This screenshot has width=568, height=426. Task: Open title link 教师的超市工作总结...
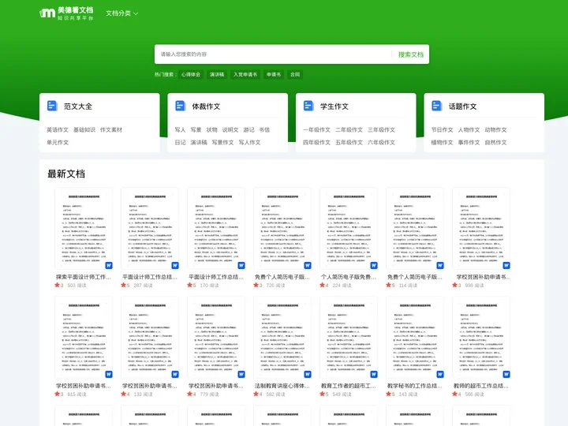click(x=481, y=386)
